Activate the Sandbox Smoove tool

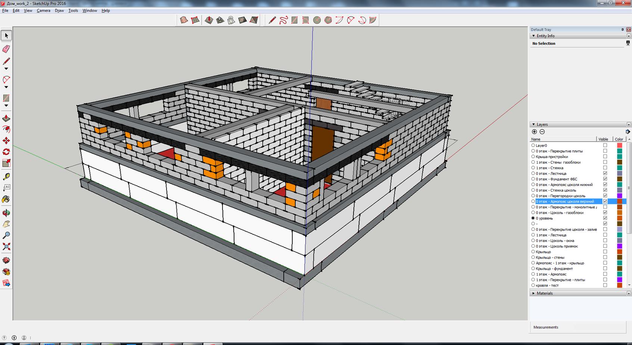pyautogui.click(x=209, y=20)
